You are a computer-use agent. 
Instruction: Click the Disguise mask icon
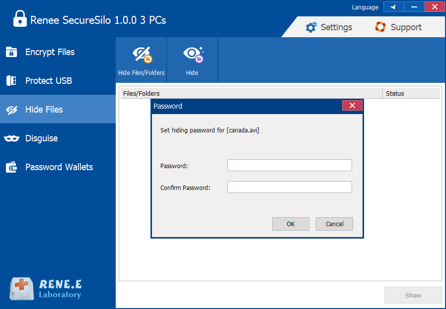coord(11,138)
